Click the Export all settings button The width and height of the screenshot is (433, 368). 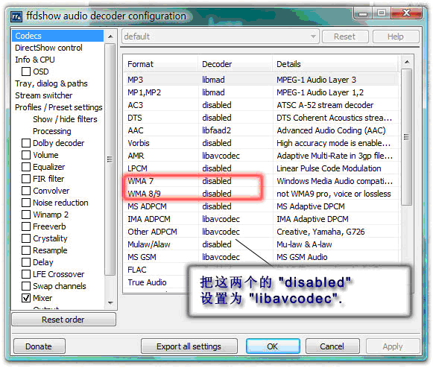coord(189,346)
